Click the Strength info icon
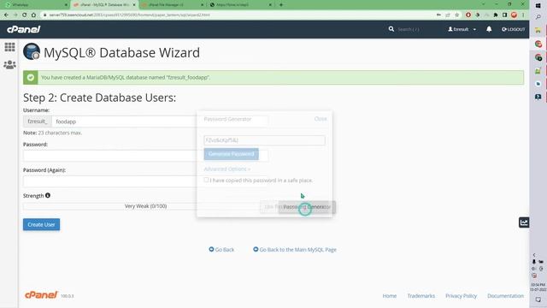Viewport: 547px width, 308px height. 48,196
